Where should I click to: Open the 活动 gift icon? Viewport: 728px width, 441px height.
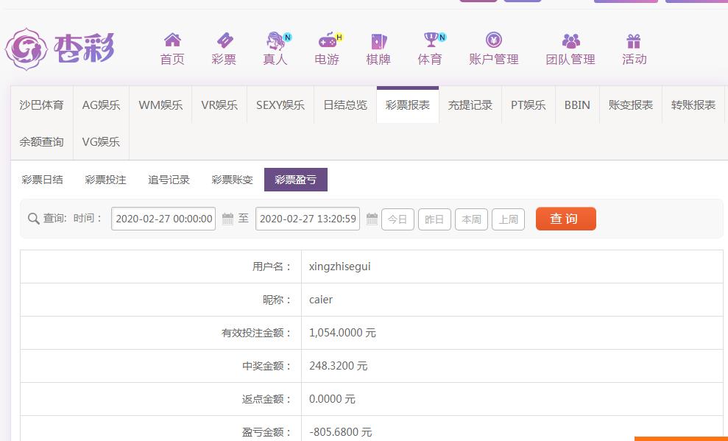[x=633, y=40]
